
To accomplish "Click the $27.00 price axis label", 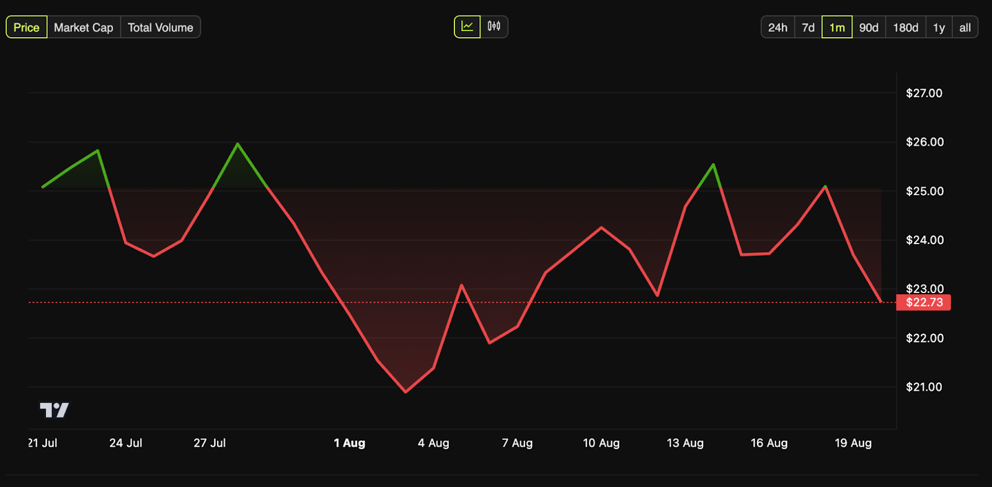I will tap(924, 93).
